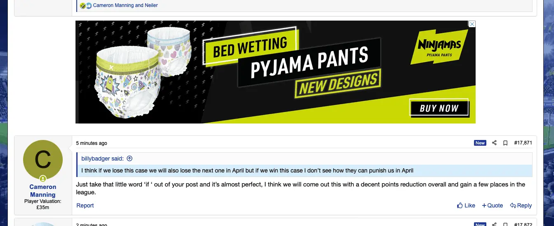The image size is (554, 226).
Task: Jump to billybadger's original post via arrow icon
Action: click(x=130, y=158)
